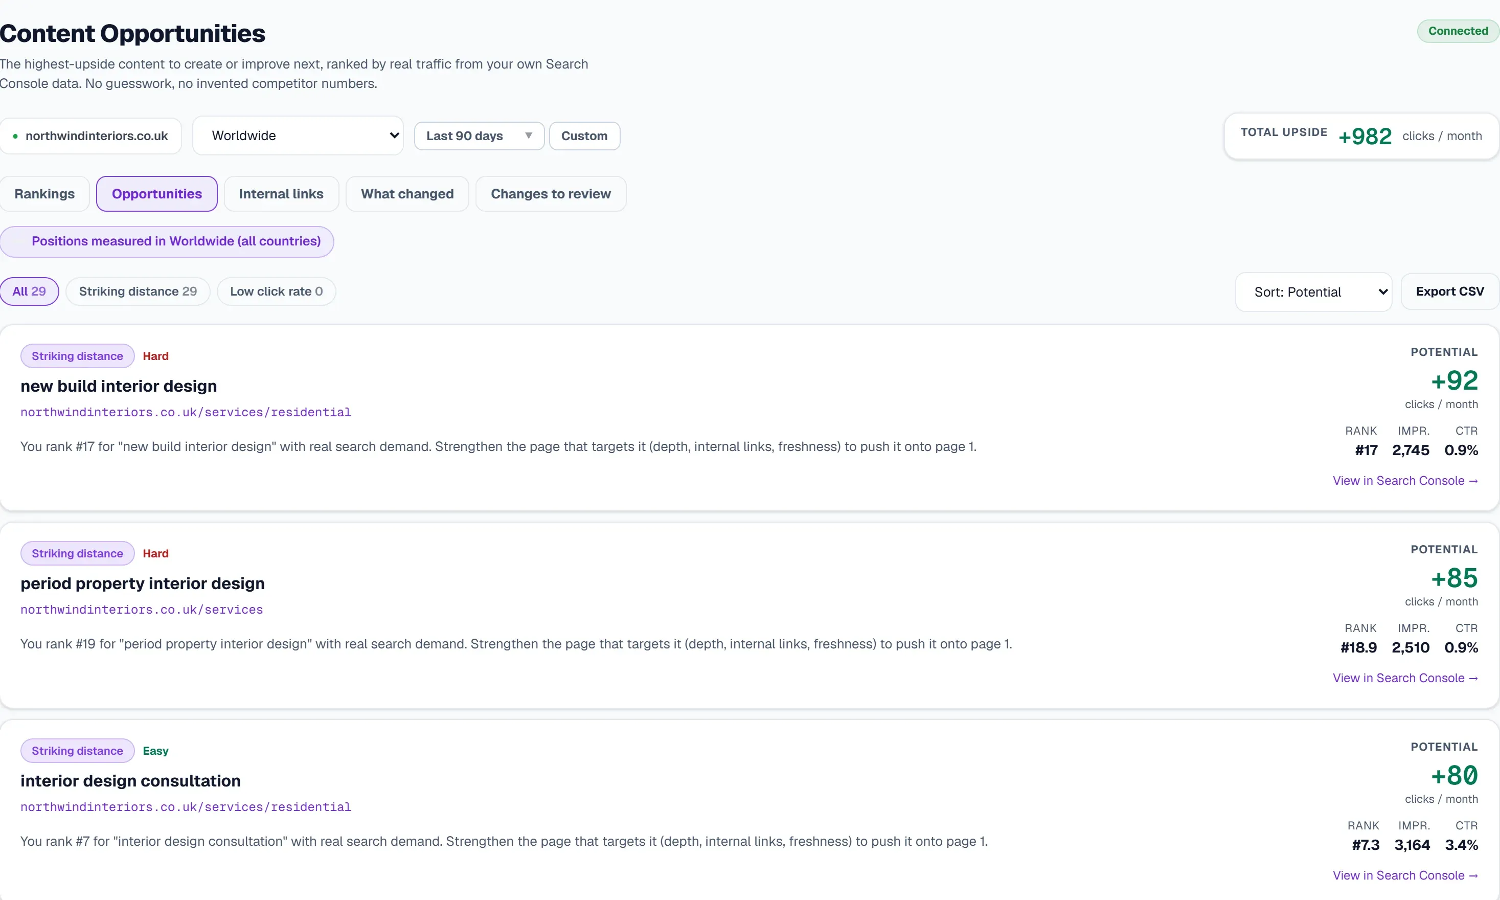Click the Content Opportunities heading
Image resolution: width=1500 pixels, height=900 pixels.
point(132,33)
